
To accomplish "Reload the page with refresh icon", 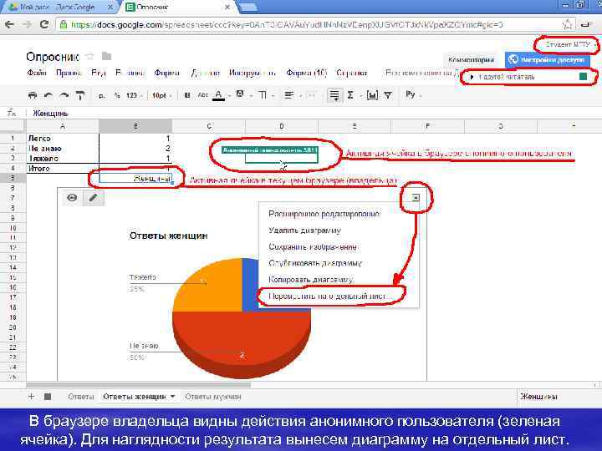I will point(44,24).
